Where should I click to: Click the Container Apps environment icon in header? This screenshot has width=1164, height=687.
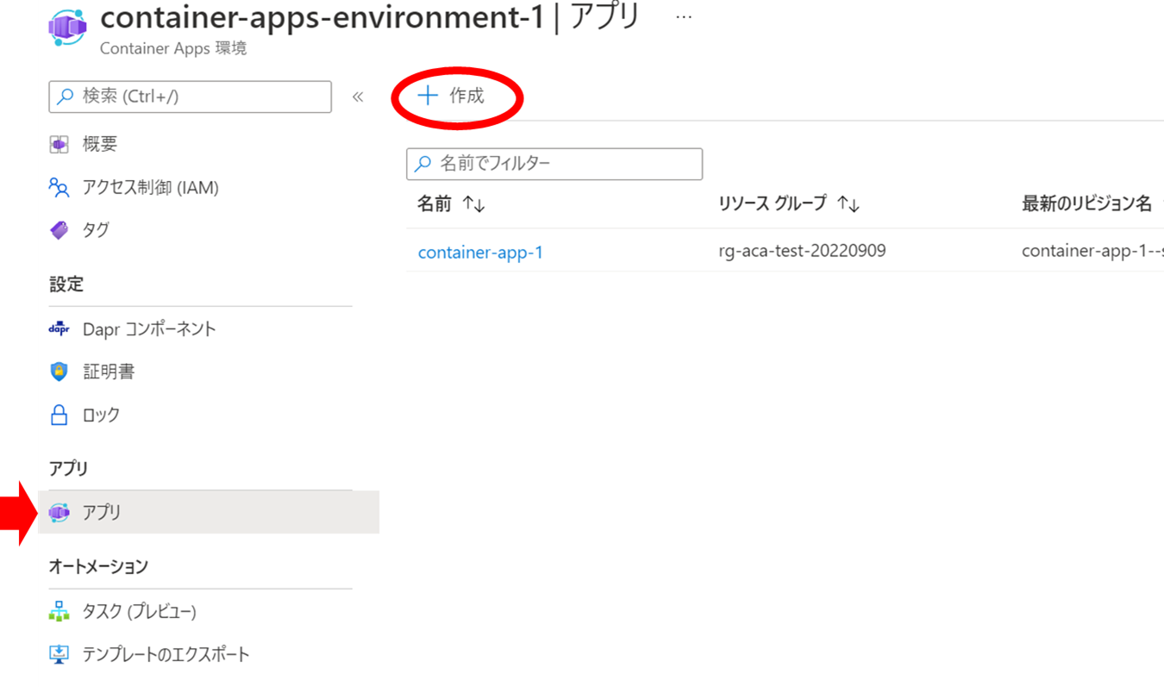(68, 28)
